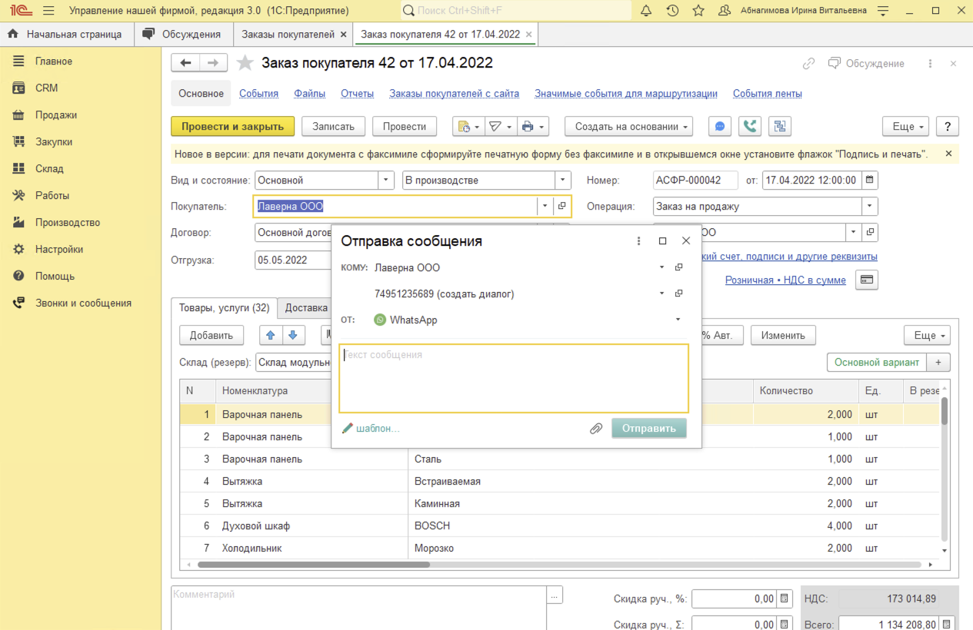Viewport: 973px width, 630px height.
Task: Click into the Текст сообщения field
Action: click(513, 378)
